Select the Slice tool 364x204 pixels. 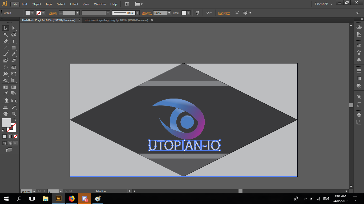(x=14, y=107)
